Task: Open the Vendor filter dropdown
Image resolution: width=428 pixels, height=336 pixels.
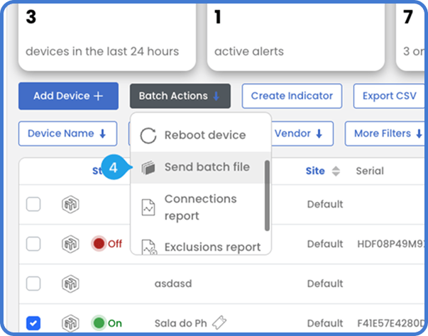Action: tap(302, 133)
